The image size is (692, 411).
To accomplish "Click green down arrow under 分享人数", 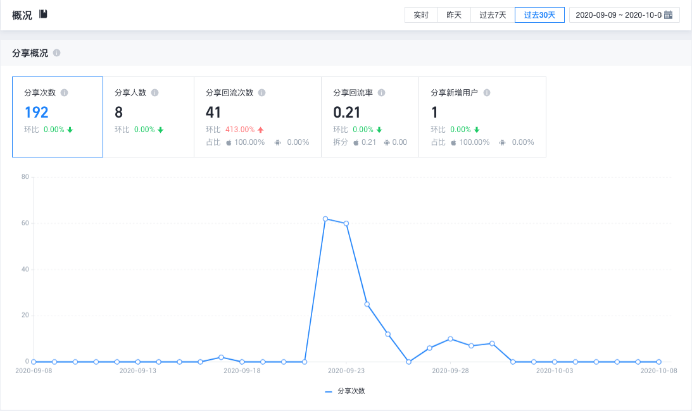I will click(x=161, y=130).
